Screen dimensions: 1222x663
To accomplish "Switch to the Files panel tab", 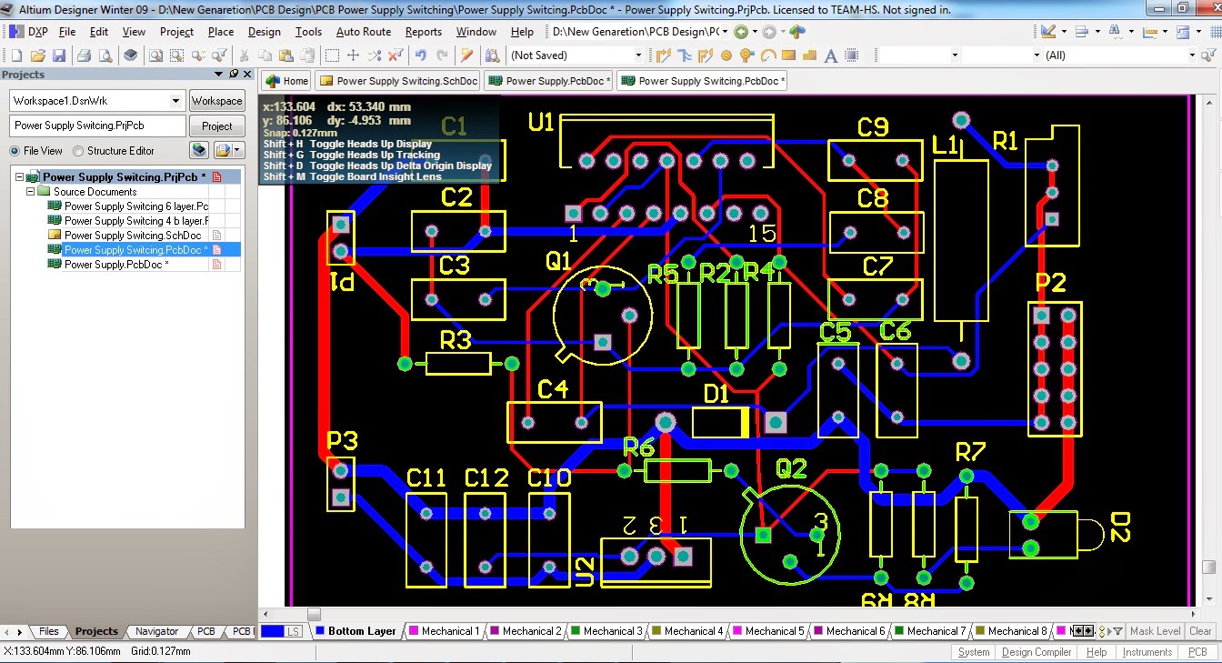I will 48,631.
